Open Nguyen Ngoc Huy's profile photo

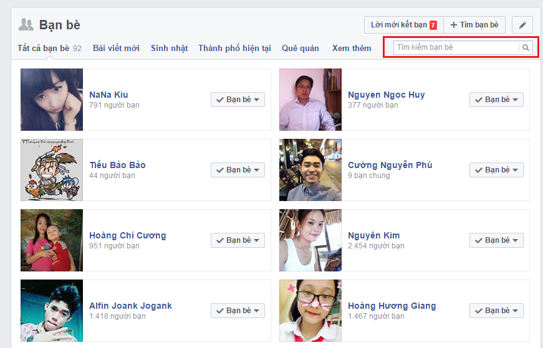click(x=310, y=100)
